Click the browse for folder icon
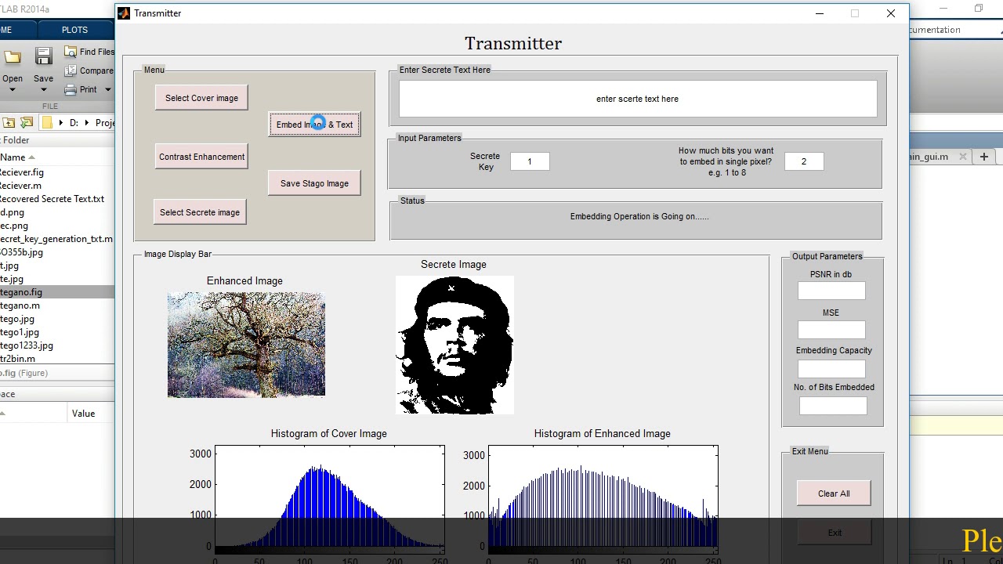The image size is (1003, 564). point(27,123)
